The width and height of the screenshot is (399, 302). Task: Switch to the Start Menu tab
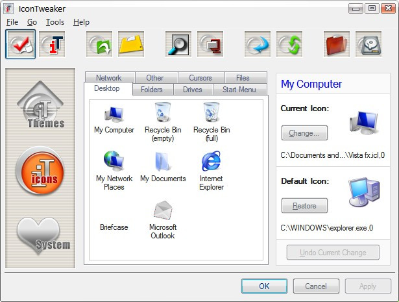coord(240,90)
